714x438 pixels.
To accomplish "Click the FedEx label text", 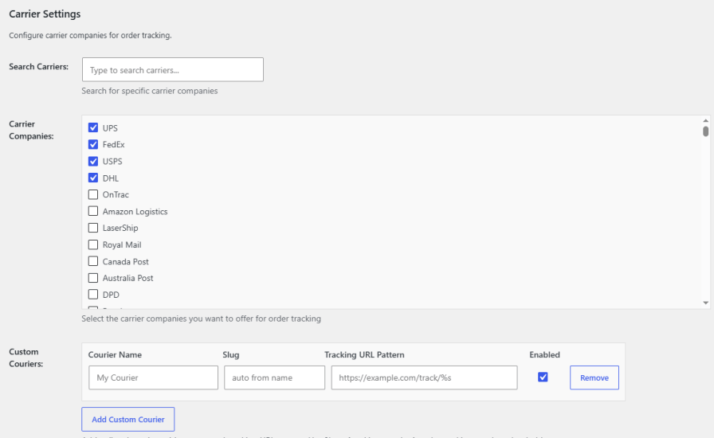I will 113,144.
